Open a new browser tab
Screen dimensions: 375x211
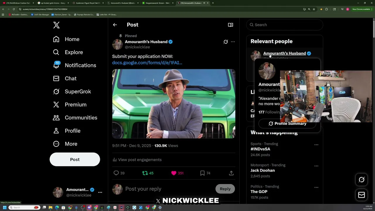click(213, 3)
